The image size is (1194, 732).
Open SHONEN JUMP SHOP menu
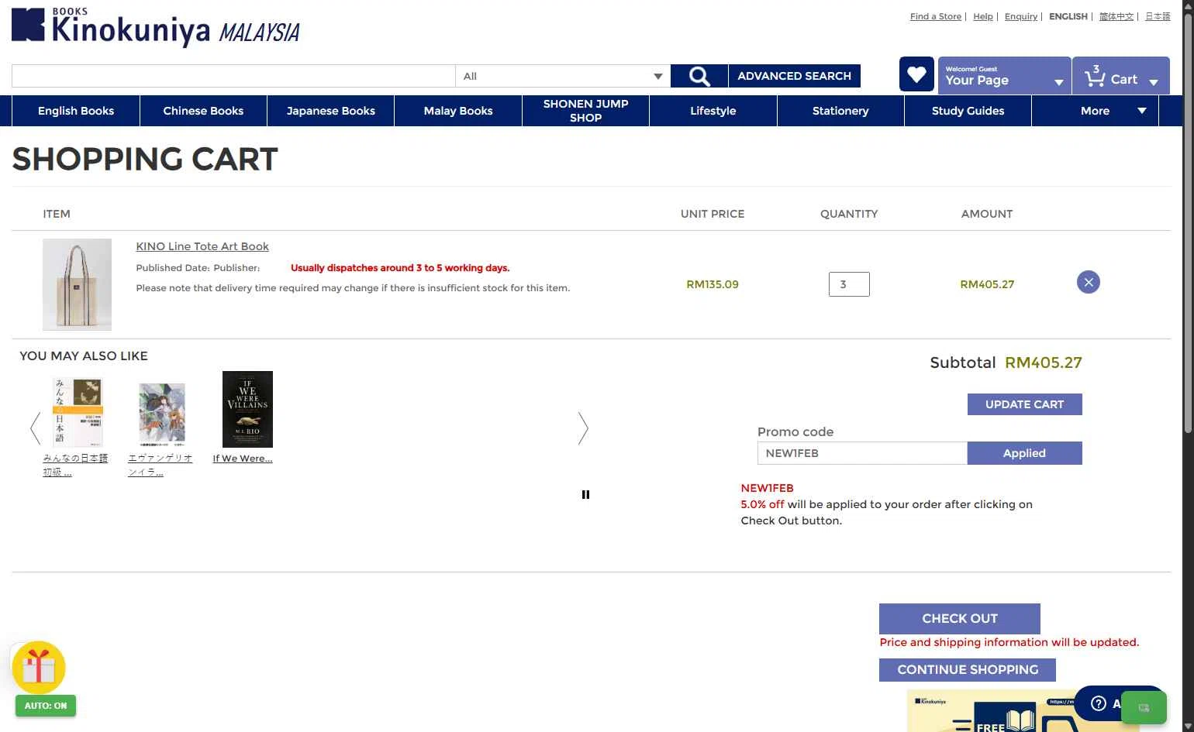point(585,111)
